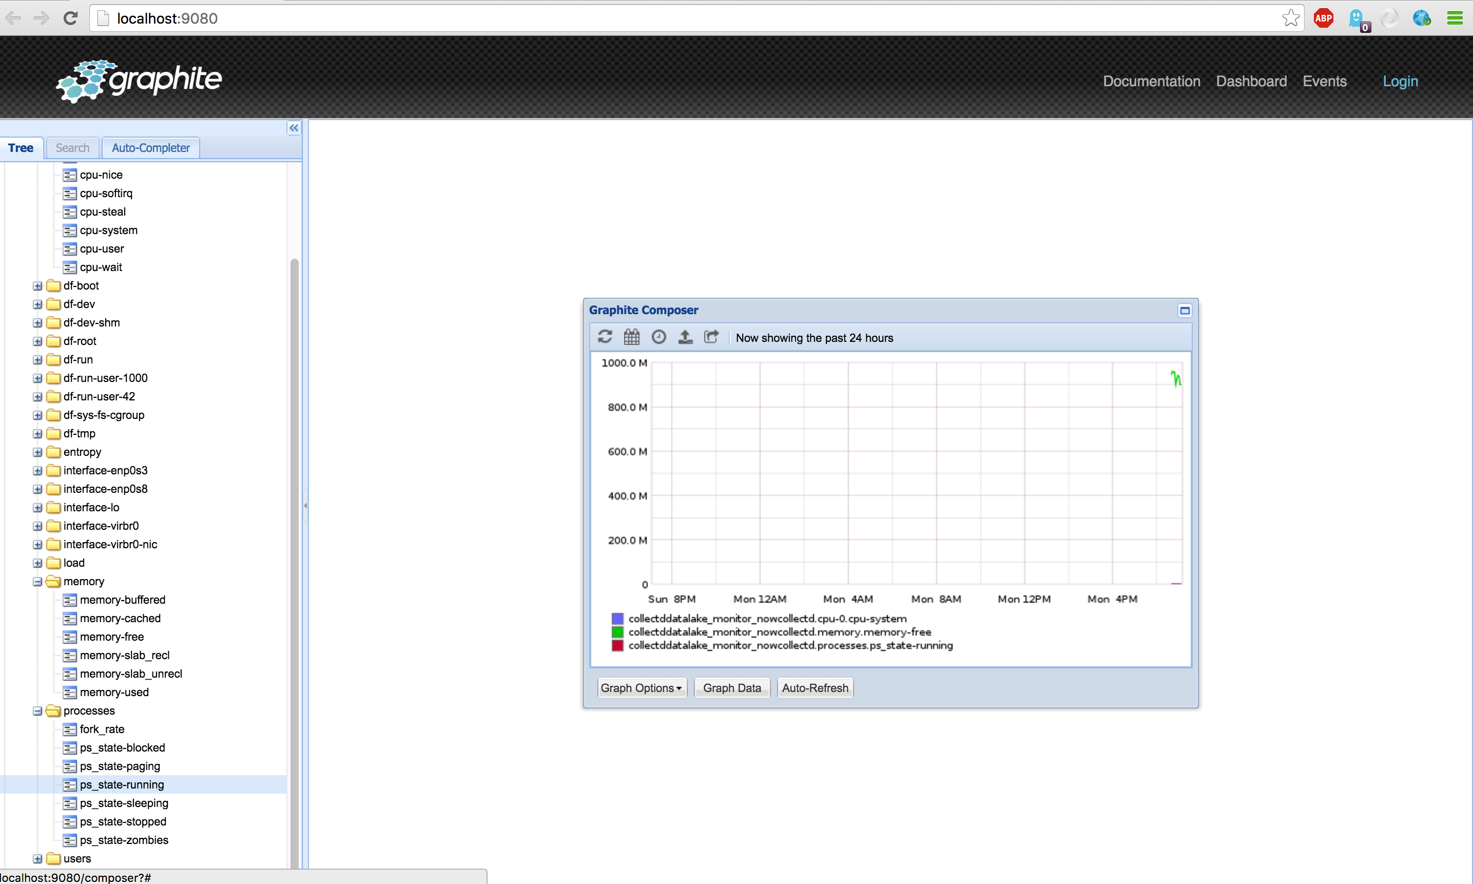Click the AdBlock Plus extension icon
The image size is (1473, 884).
(x=1323, y=18)
